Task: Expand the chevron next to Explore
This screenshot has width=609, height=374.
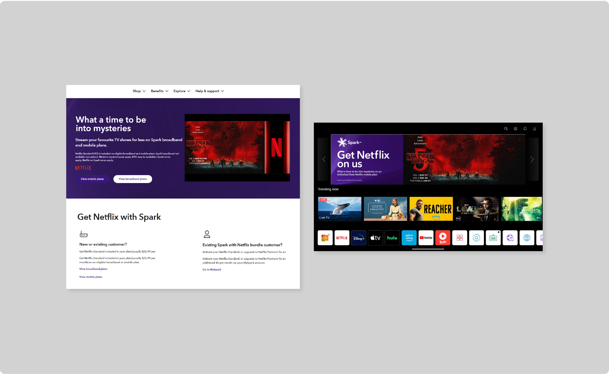Action: 189,91
